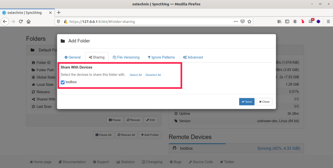333x168 pixels.
Task: Close the ostechnix Syncthing browser tab
Action: click(x=50, y=13)
